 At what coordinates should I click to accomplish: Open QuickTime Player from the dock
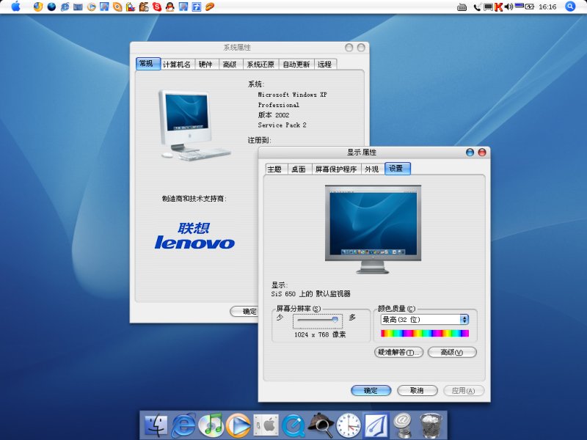(293, 425)
